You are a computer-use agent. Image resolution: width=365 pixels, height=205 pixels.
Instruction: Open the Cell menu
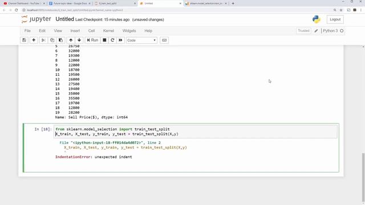pyautogui.click(x=91, y=31)
